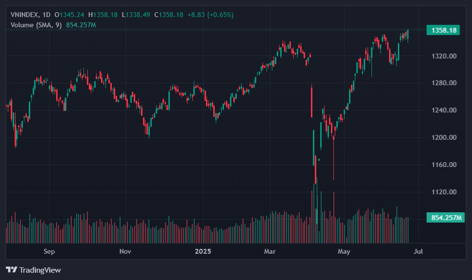
Task: Click the 854.257M volume tag on axis
Action: [446, 217]
